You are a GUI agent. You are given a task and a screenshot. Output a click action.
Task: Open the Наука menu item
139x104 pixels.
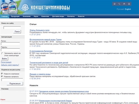(36, 16)
